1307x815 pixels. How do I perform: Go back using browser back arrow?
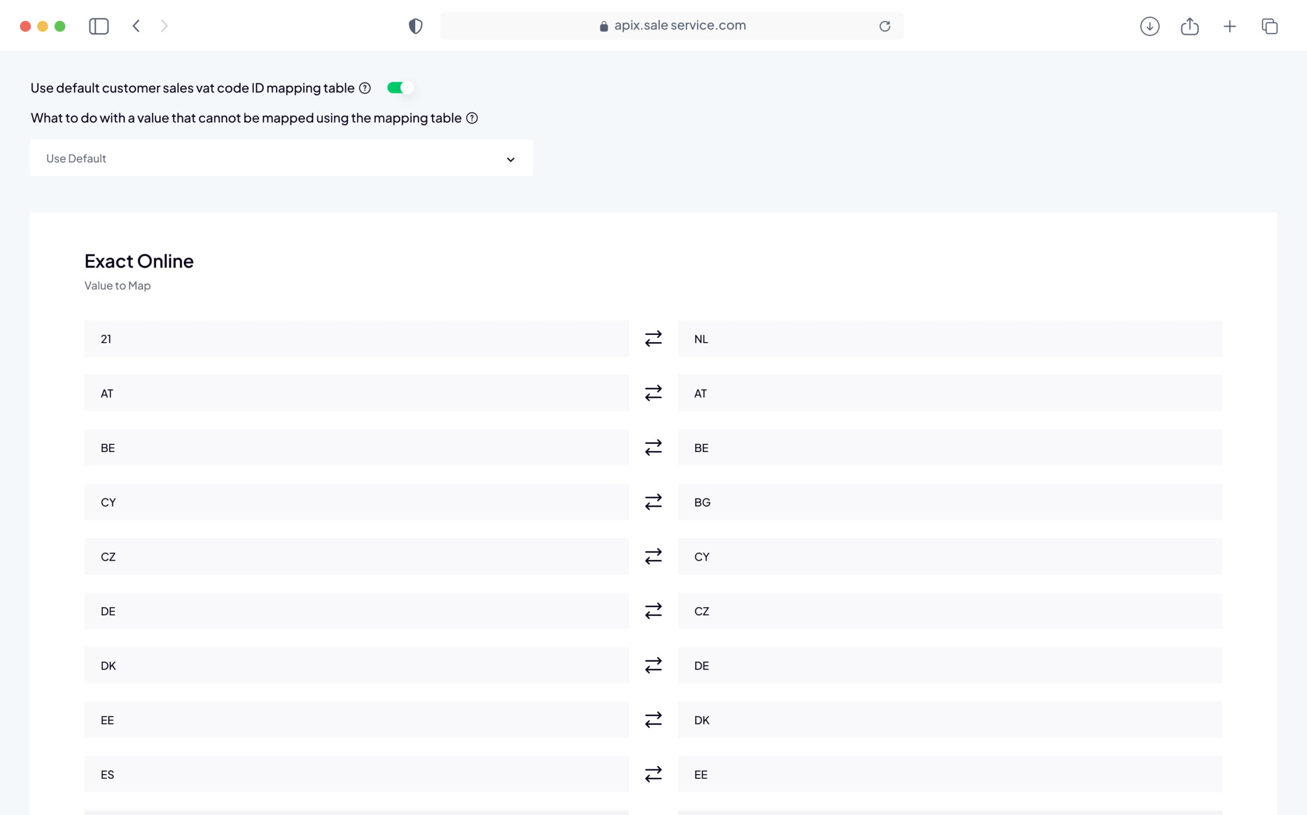136,26
